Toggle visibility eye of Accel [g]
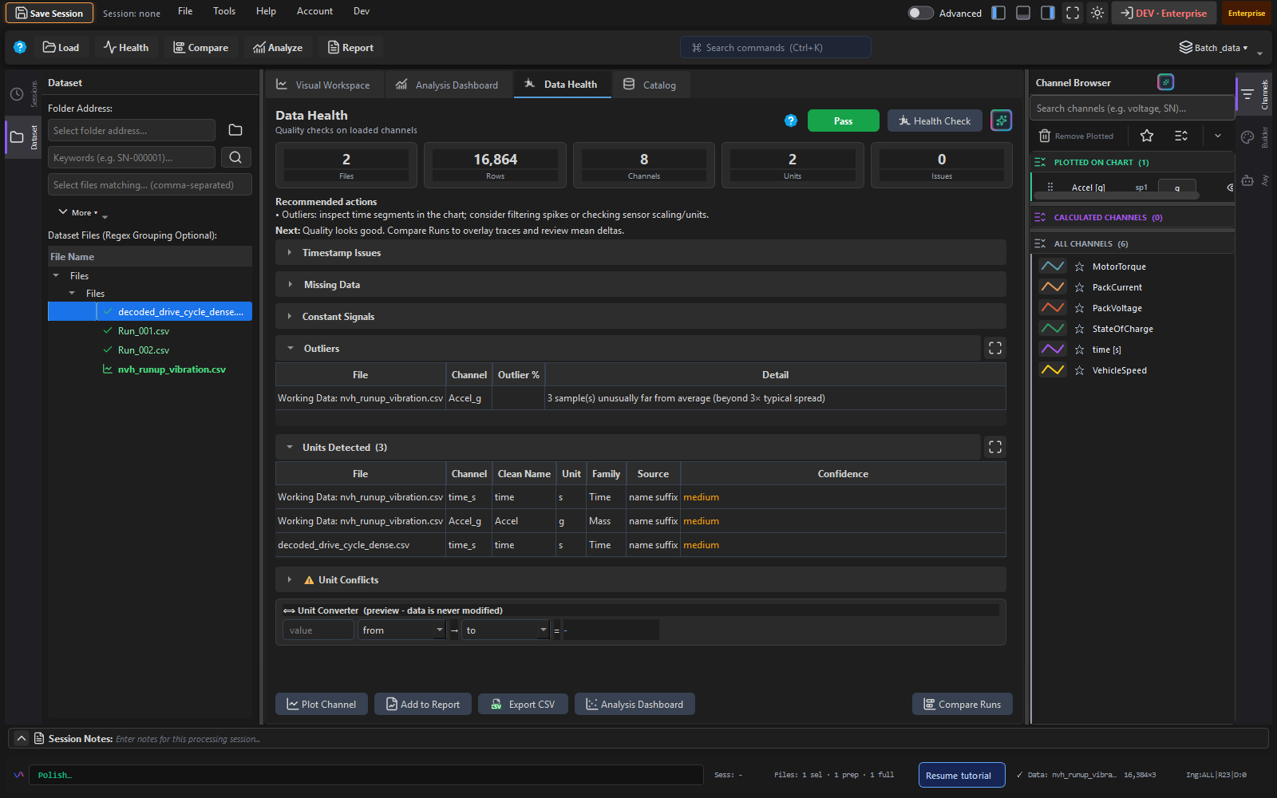This screenshot has width=1277, height=798. 1230,188
